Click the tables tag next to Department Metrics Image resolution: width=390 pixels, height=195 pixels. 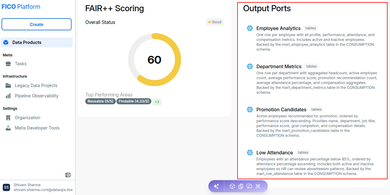click(x=311, y=66)
